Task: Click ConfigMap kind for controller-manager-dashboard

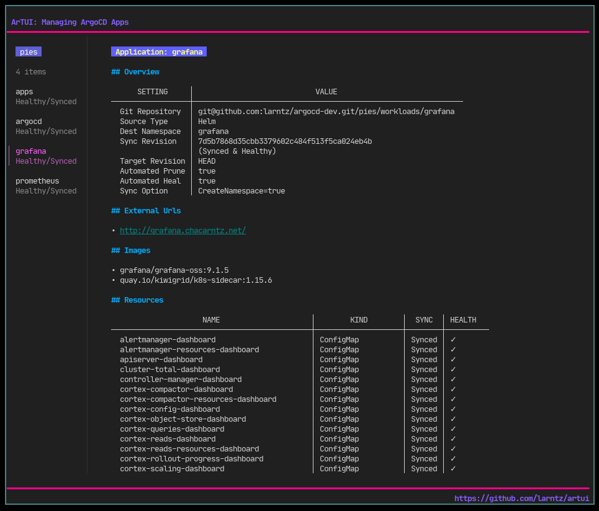Action: pyautogui.click(x=340, y=380)
